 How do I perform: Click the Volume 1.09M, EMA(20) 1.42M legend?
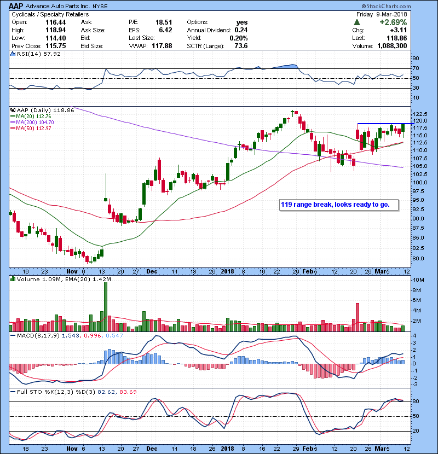(64, 279)
